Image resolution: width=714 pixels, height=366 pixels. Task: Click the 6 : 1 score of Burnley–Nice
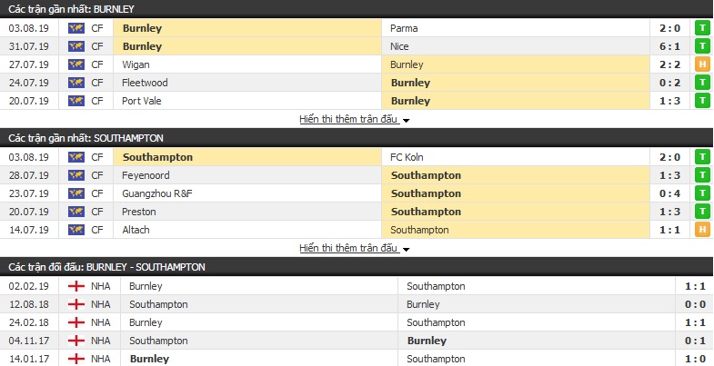669,46
